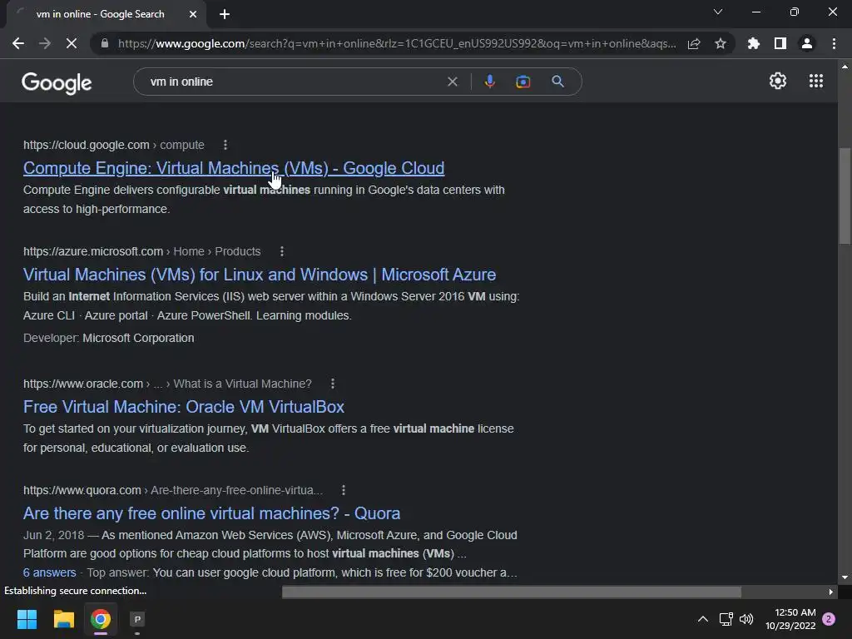Close the 'vm in online' tab

193,14
